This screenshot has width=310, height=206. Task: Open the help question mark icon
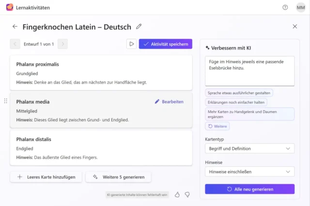pyautogui.click(x=285, y=8)
